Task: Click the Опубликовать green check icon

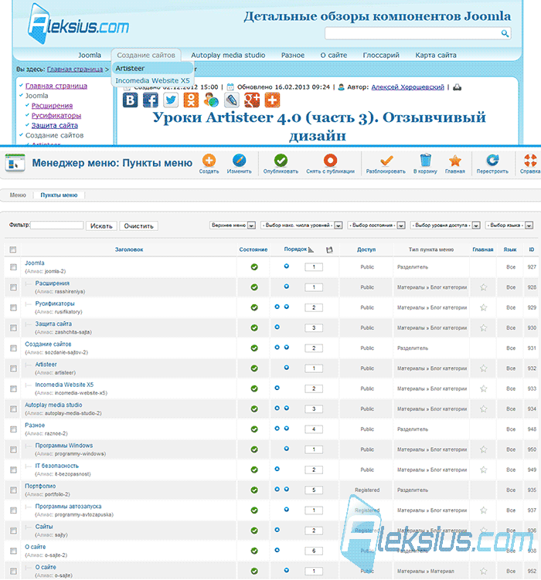Action: [281, 161]
